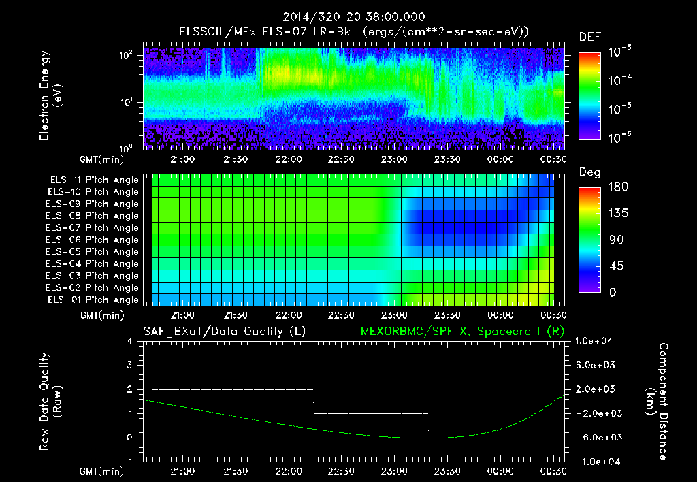Click the white data quality line at level 2
This screenshot has width=697, height=482.
pos(233,389)
